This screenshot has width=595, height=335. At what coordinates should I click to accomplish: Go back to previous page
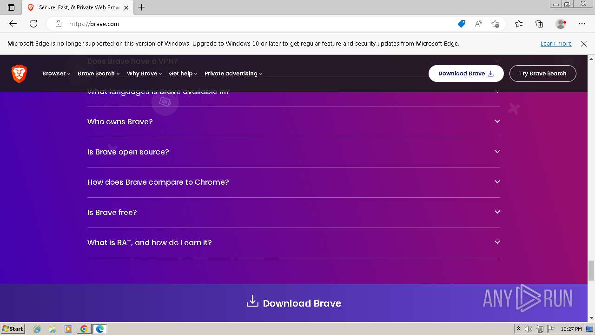point(13,24)
